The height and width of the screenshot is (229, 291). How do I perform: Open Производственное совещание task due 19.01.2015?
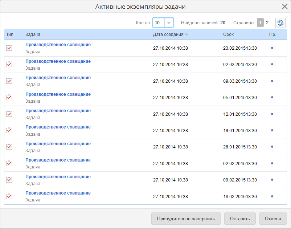[58, 127]
